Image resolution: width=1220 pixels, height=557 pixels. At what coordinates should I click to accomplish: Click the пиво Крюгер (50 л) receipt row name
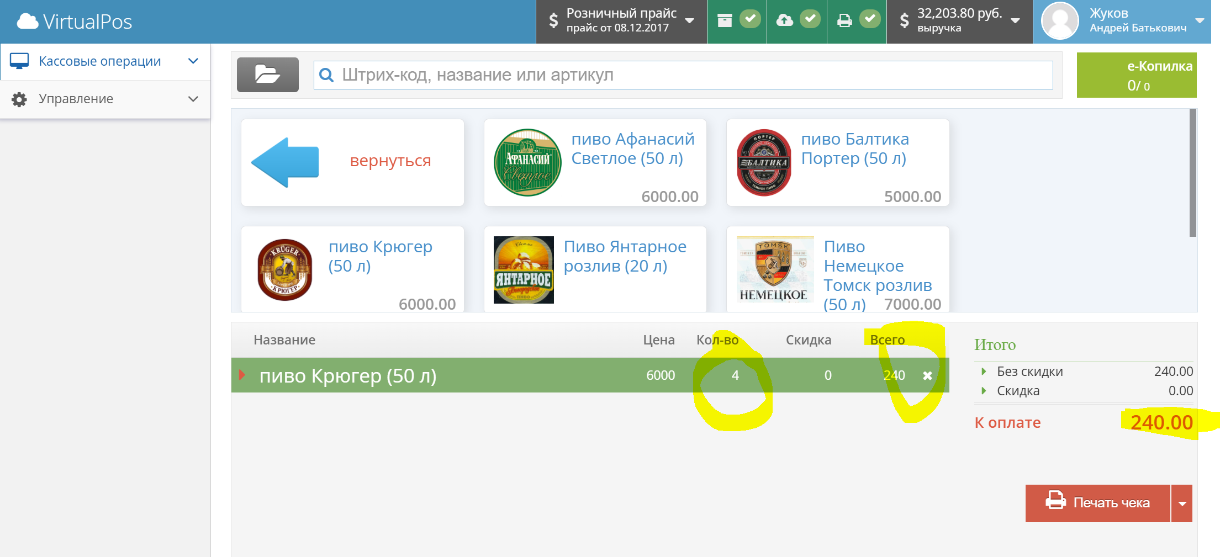pyautogui.click(x=348, y=376)
